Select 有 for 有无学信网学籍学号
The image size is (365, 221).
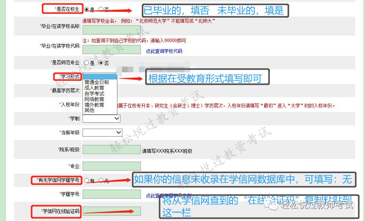tap(87, 180)
